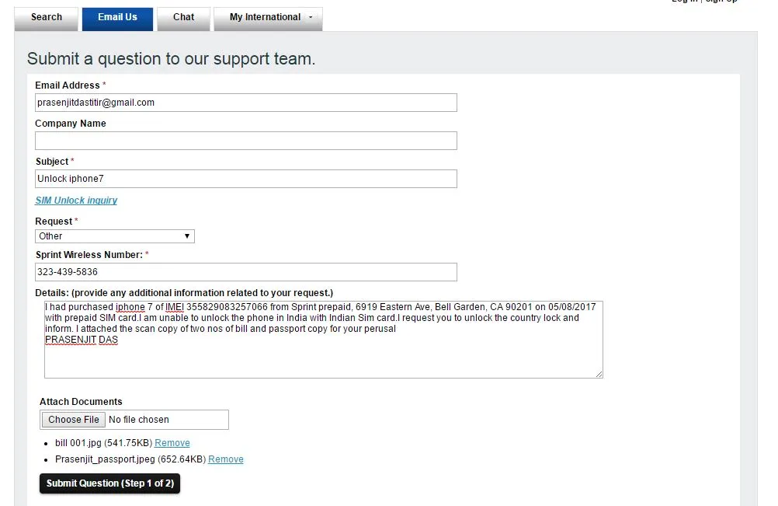Viewport: 778px width, 506px height.
Task: Click the Sprint Wireless Number field
Action: (x=245, y=272)
